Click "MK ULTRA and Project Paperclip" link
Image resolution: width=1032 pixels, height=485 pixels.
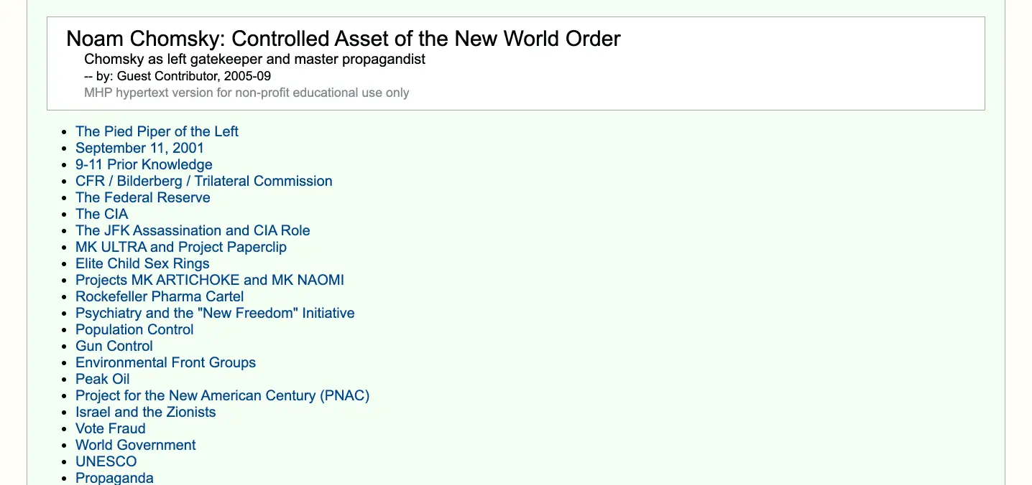(x=180, y=247)
